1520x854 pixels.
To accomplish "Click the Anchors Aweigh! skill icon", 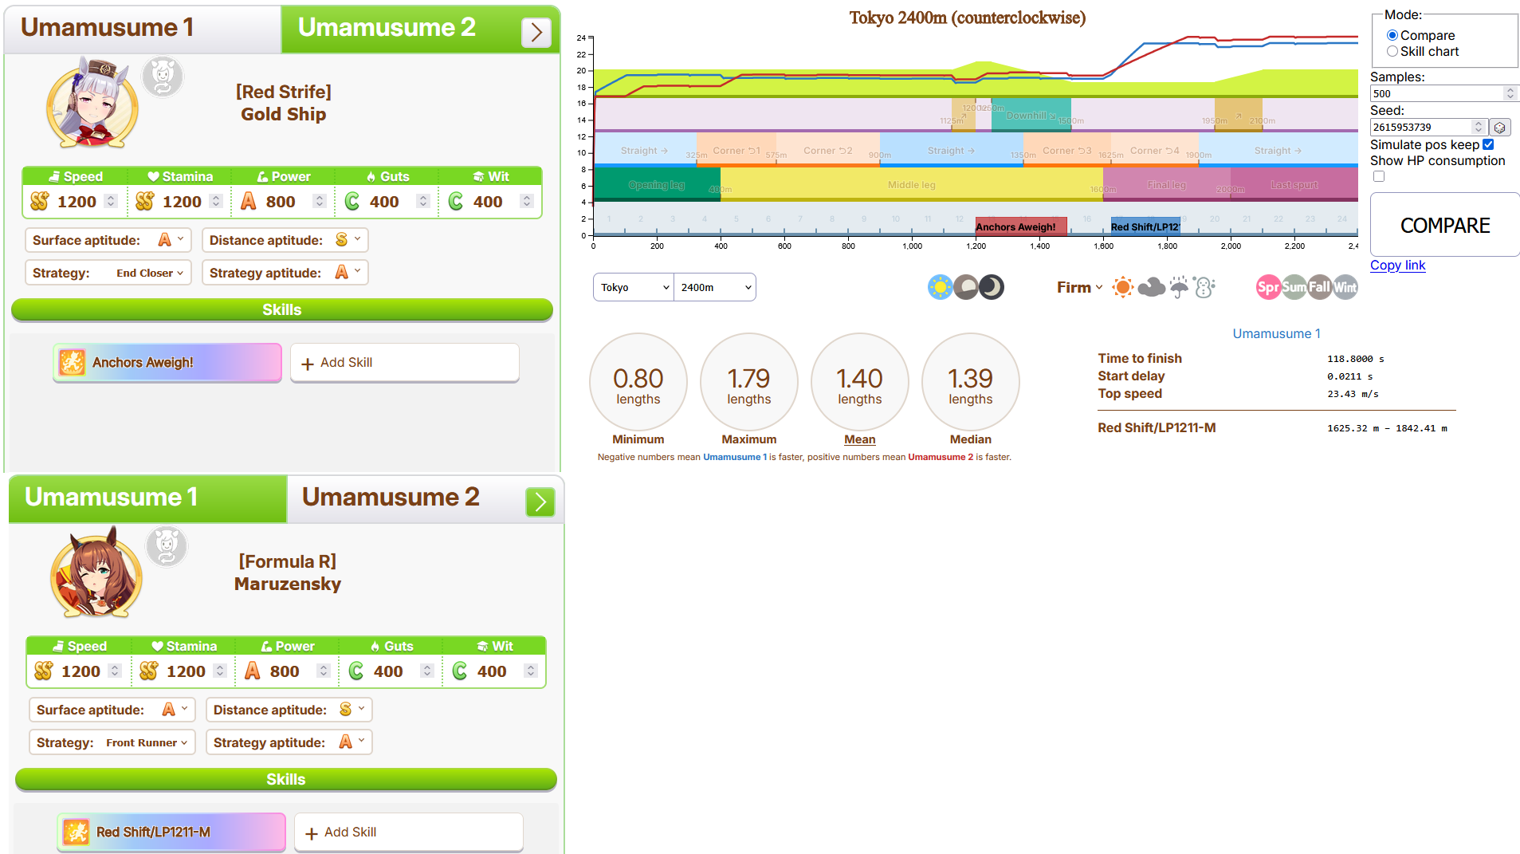I will pos(72,363).
